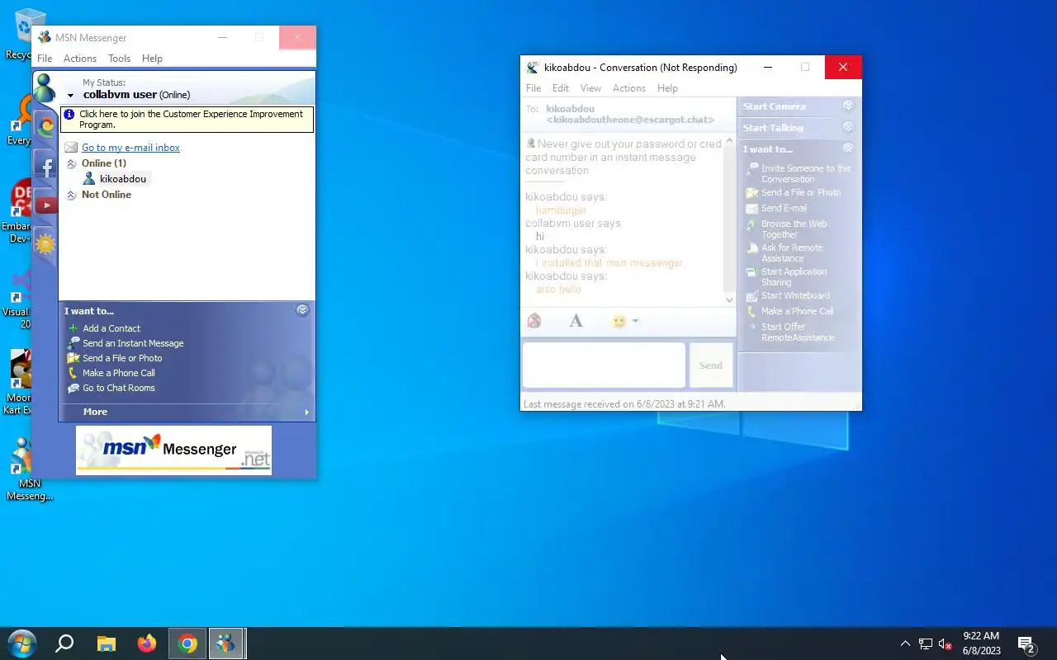Expand the Not Online contact group
This screenshot has height=660, width=1057.
(x=72, y=195)
